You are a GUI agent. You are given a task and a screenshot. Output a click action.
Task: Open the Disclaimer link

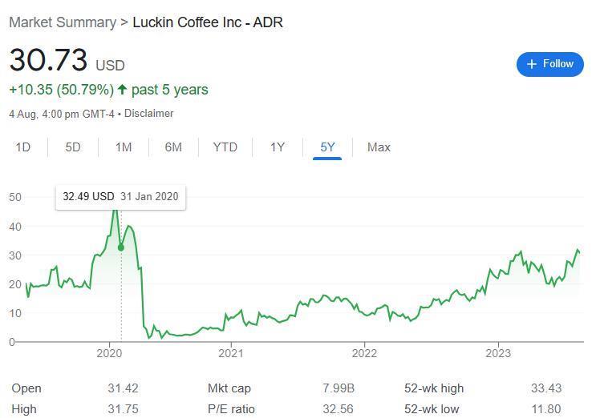click(148, 114)
